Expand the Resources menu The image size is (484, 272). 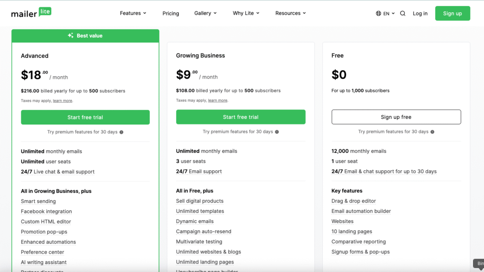click(291, 13)
